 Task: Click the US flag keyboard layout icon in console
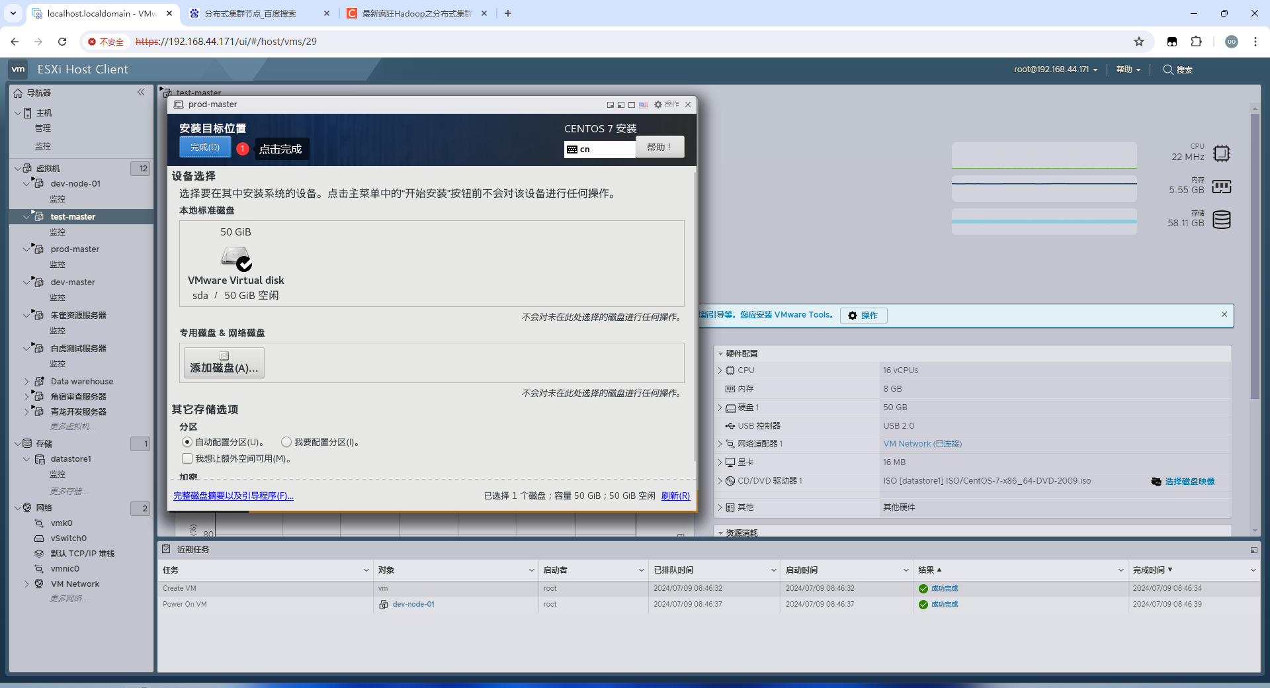pos(643,105)
